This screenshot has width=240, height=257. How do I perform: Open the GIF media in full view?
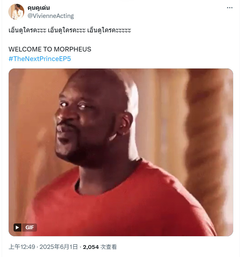tap(121, 152)
